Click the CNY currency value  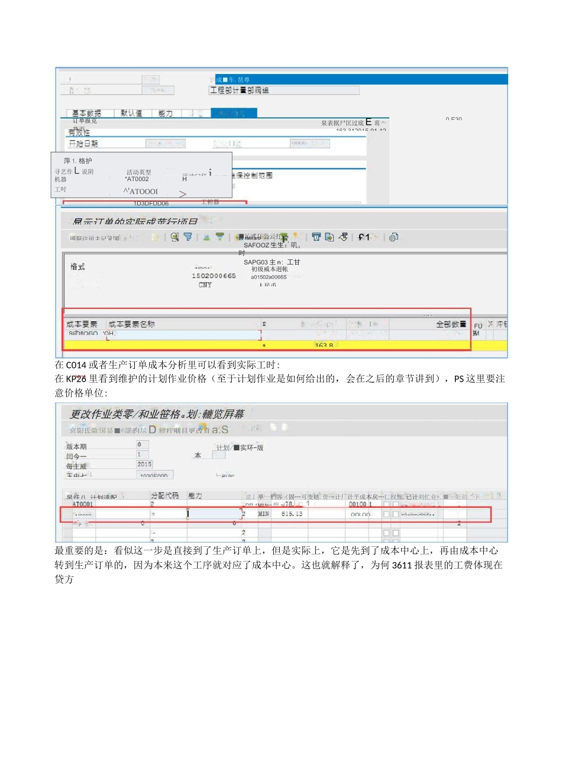[205, 285]
